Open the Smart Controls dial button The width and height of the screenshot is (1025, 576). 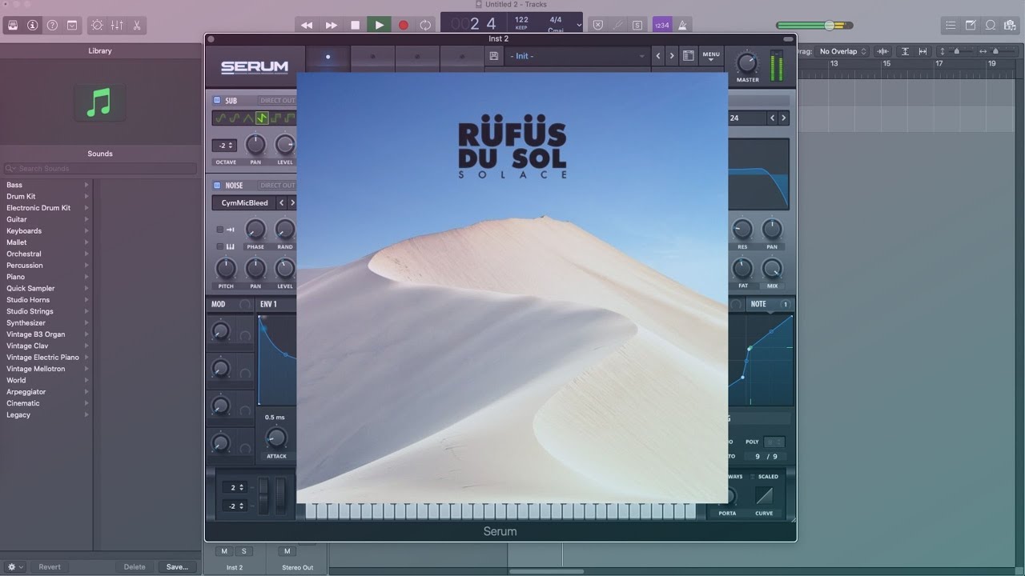[97, 25]
